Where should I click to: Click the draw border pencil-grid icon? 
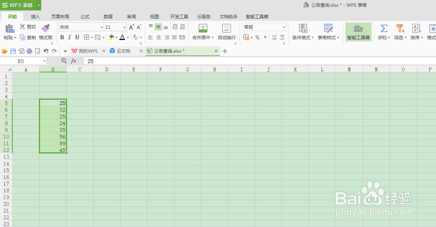point(98,37)
